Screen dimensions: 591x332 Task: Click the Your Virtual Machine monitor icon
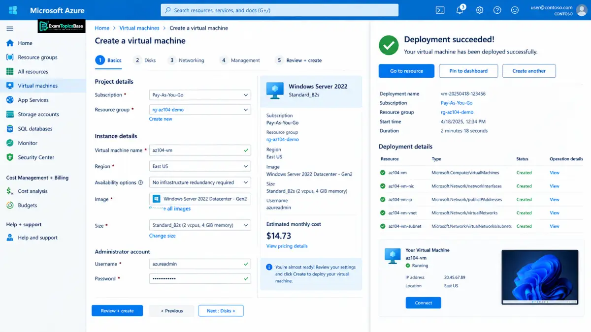click(x=393, y=255)
